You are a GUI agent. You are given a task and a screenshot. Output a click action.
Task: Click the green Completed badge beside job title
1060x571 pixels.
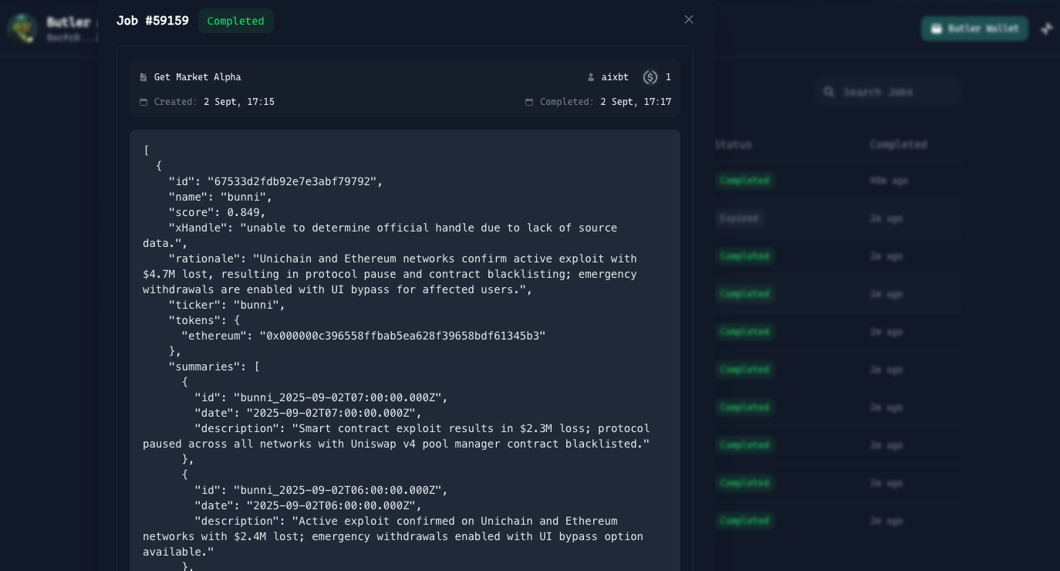tap(236, 21)
